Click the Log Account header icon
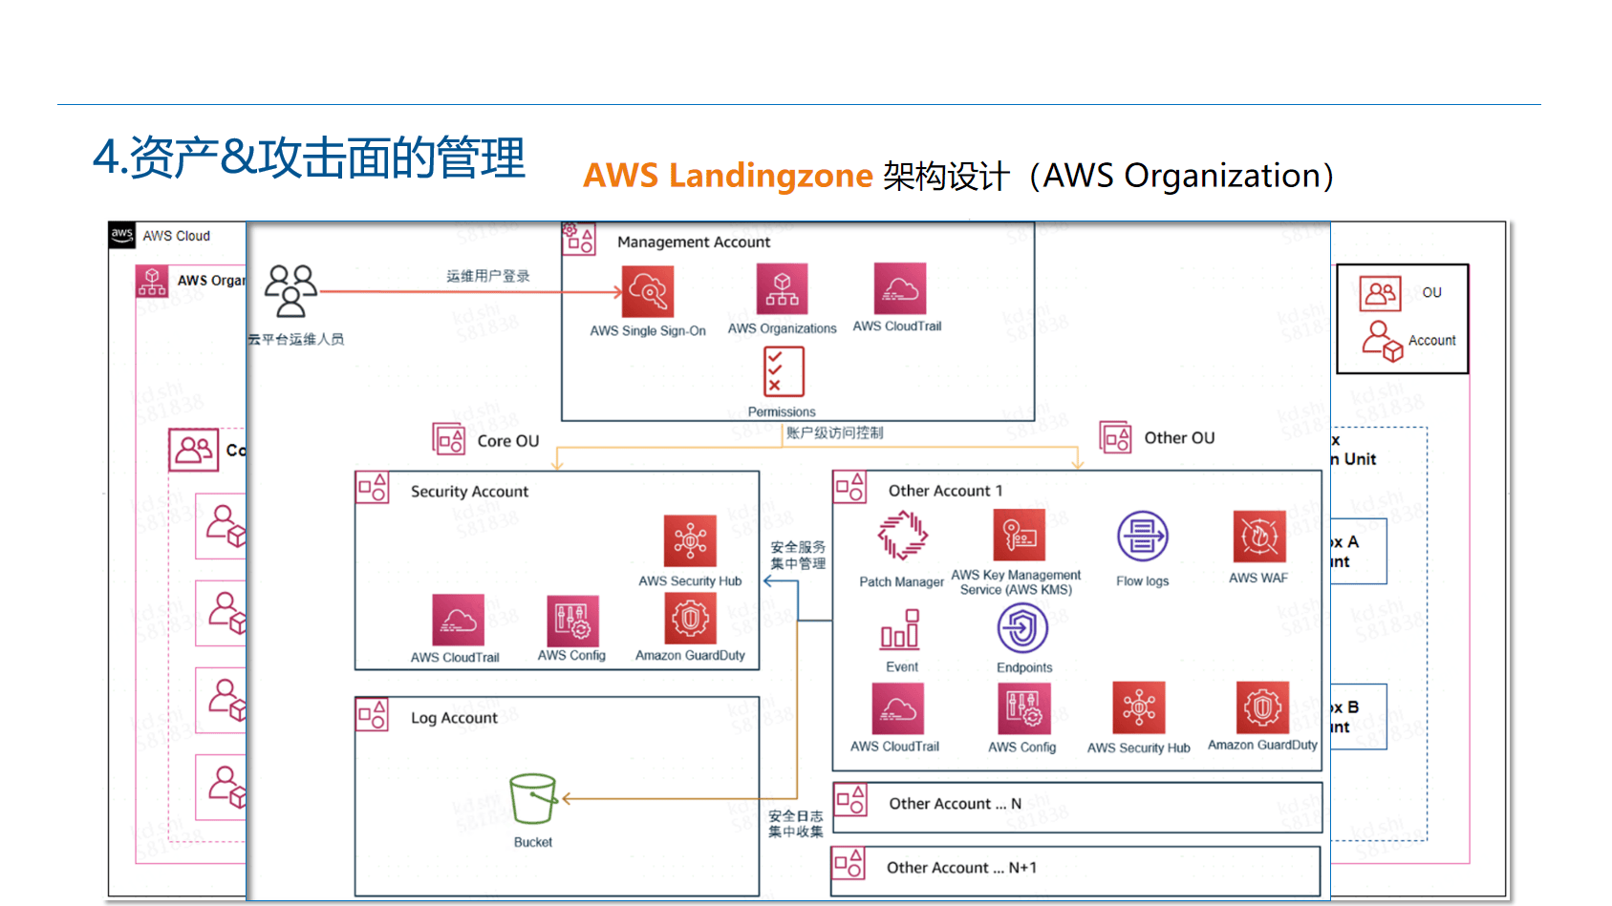This screenshot has width=1612, height=906. point(372,715)
